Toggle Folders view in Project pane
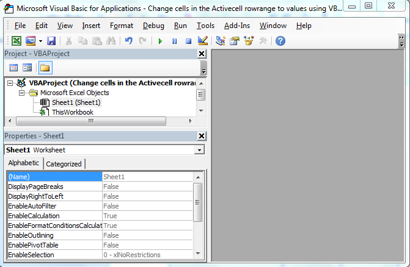The height and width of the screenshot is (267, 410). (x=45, y=68)
